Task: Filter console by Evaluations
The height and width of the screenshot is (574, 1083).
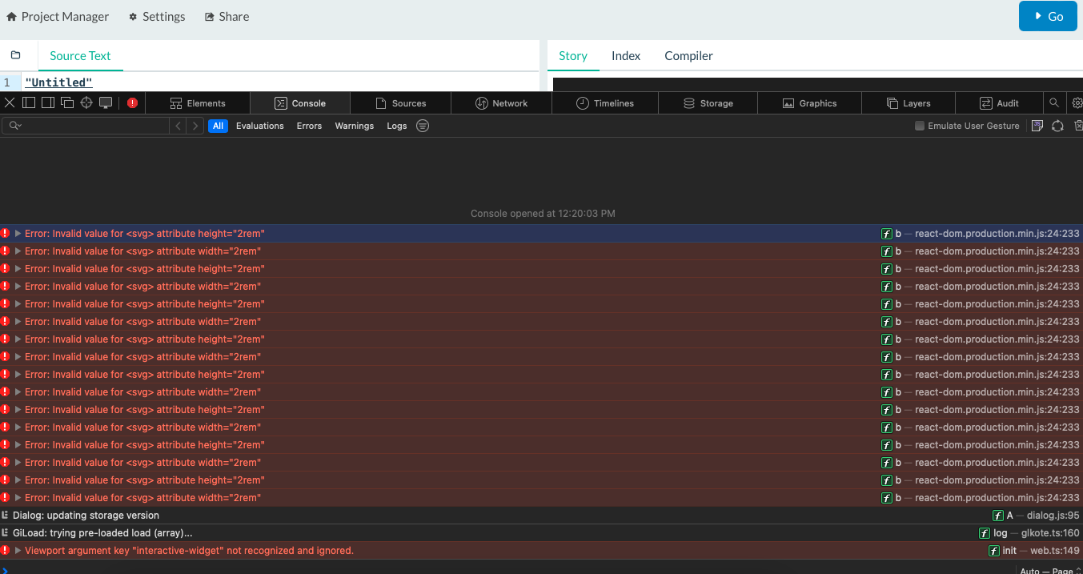Action: (259, 126)
